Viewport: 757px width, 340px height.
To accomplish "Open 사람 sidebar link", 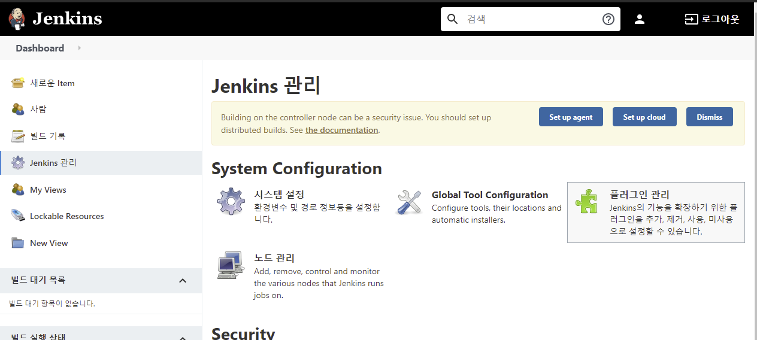I will [38, 110].
